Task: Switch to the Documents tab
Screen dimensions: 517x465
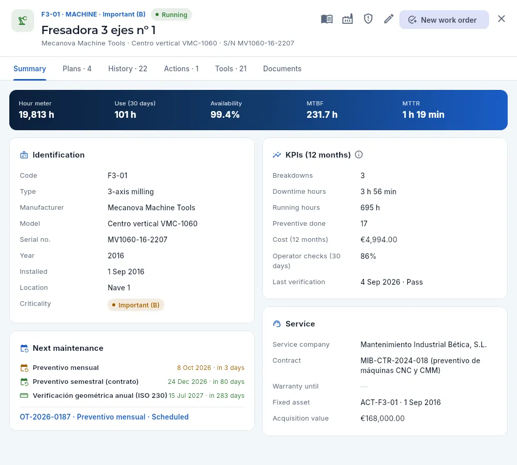Action: coord(282,69)
